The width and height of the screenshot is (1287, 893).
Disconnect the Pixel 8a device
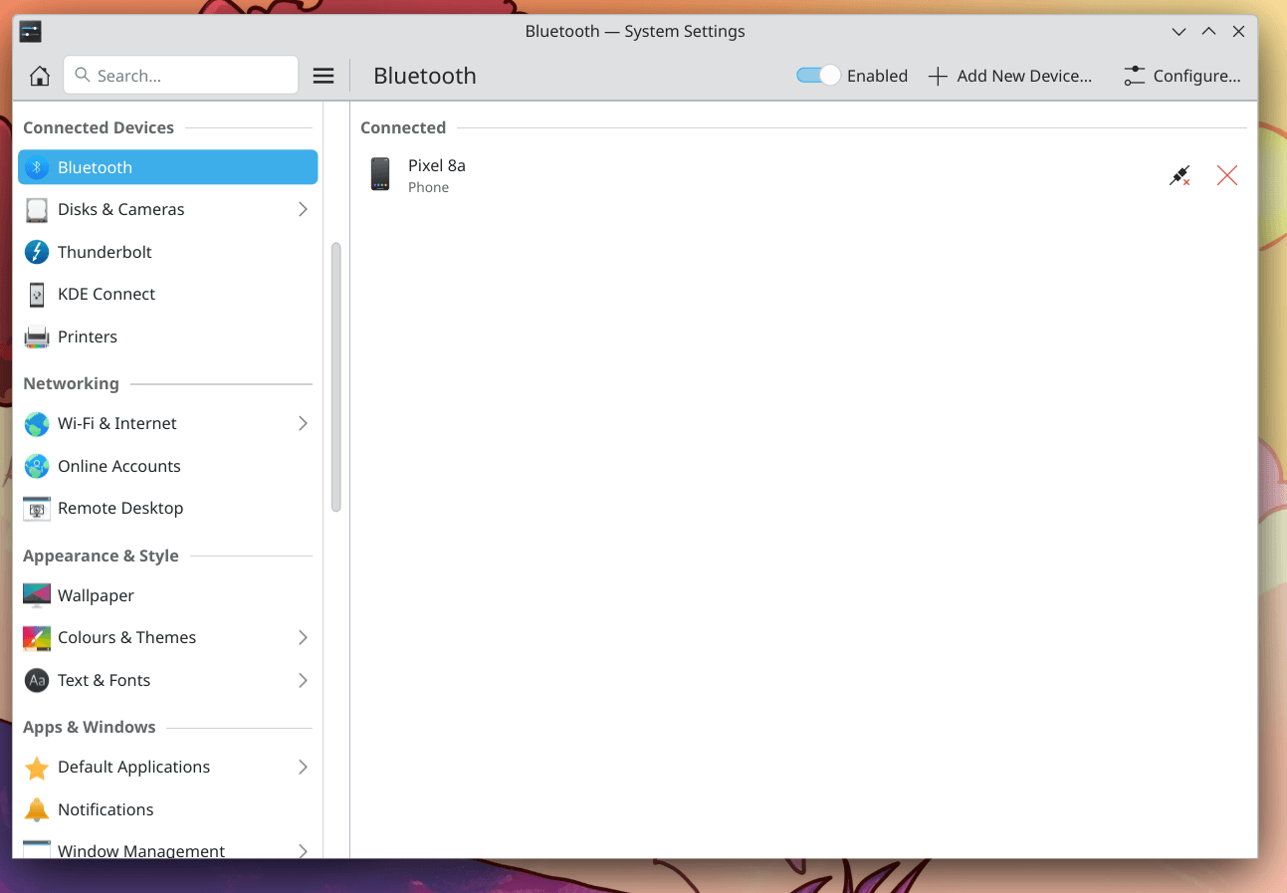pos(1180,174)
